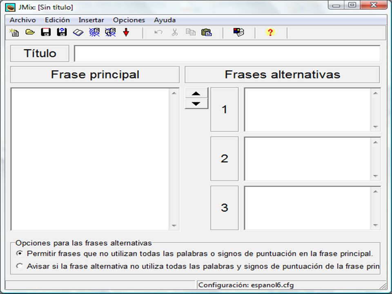Click the up arrow of alternatives stepper
392x294 pixels.
[x=196, y=93]
